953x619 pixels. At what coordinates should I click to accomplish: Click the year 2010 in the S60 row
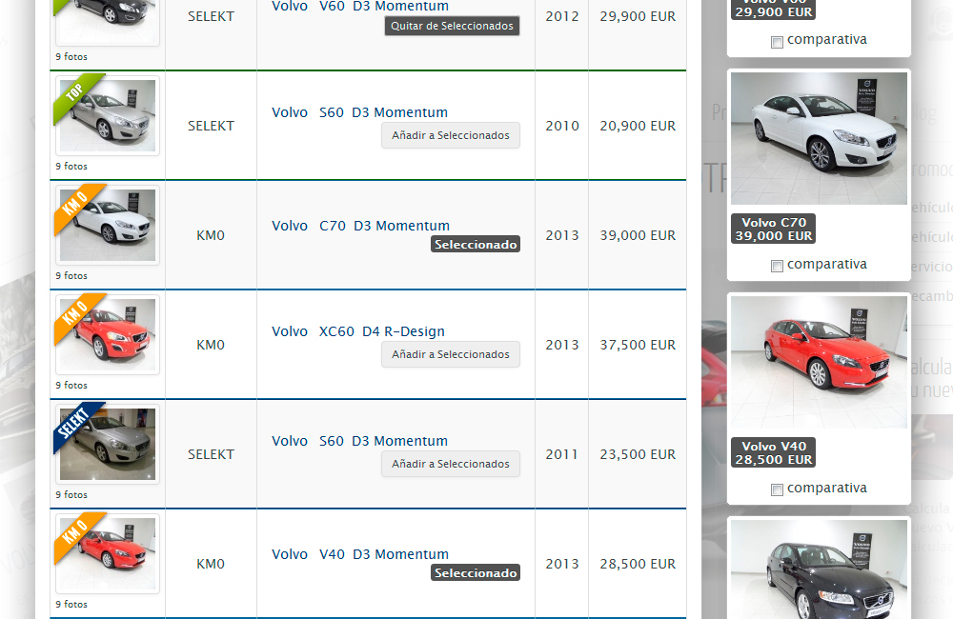coord(562,126)
